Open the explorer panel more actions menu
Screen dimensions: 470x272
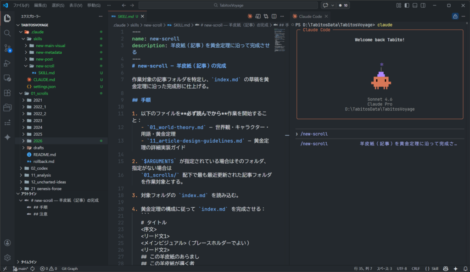pyautogui.click(x=101, y=17)
